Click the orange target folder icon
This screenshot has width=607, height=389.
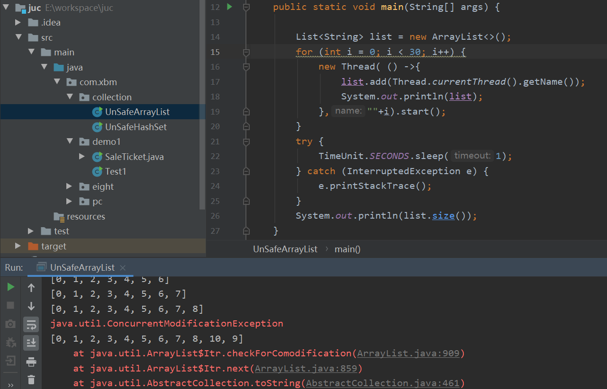(x=33, y=246)
